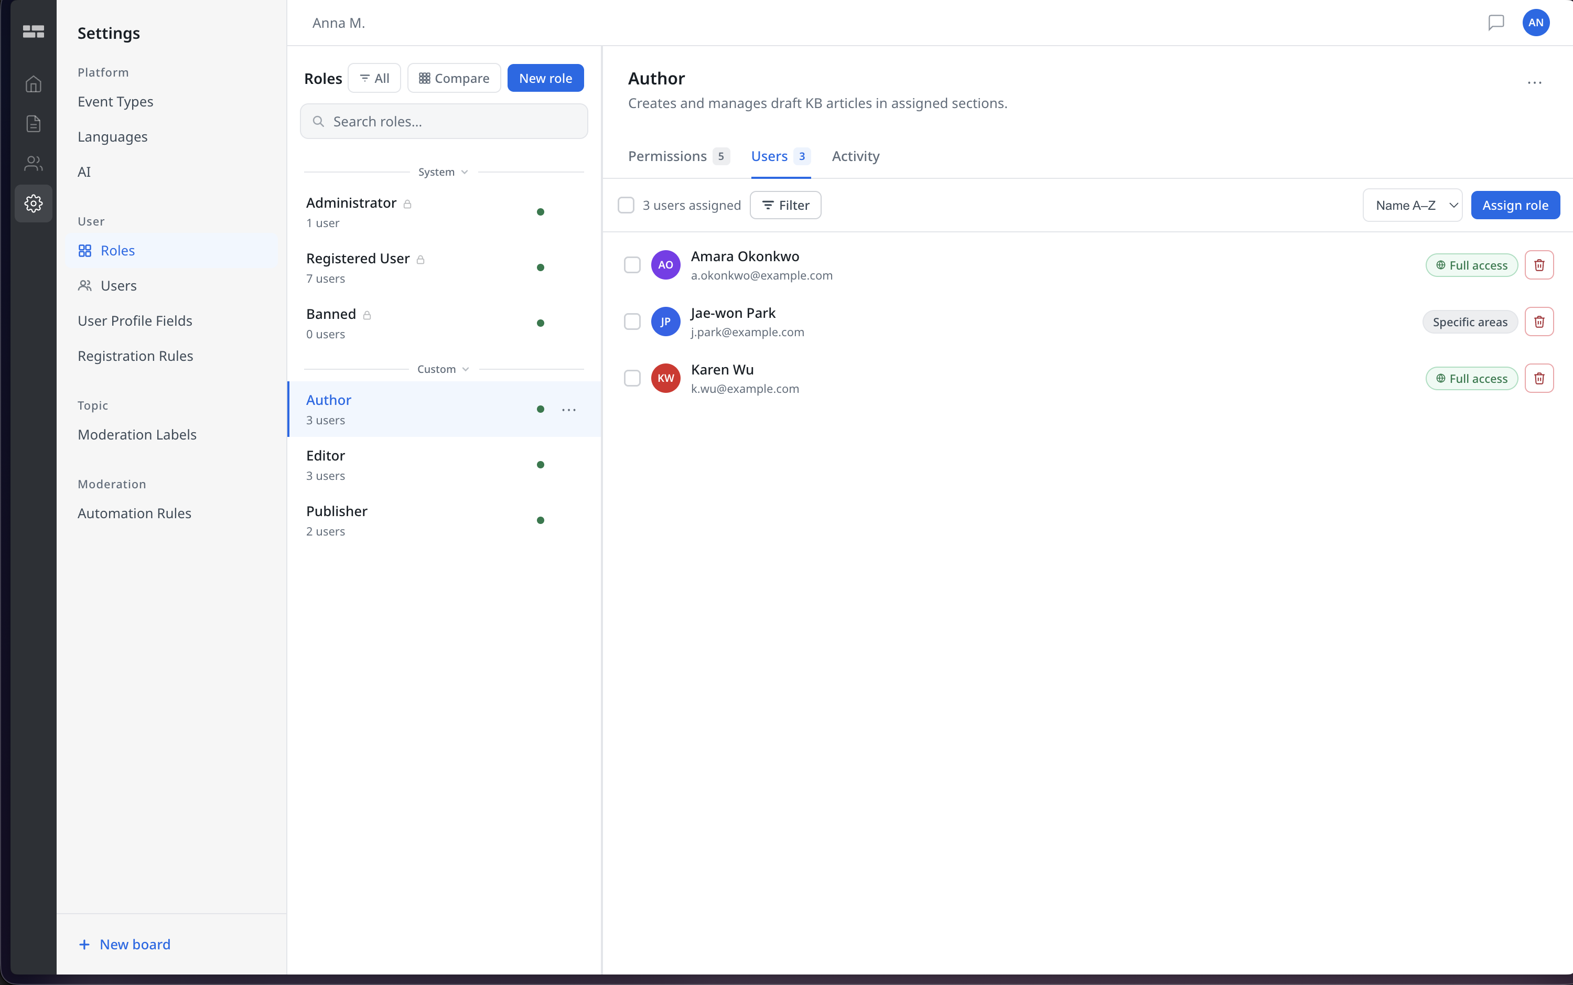Open Automation Rules settings
Screen dimensions: 1573x985
tap(134, 514)
